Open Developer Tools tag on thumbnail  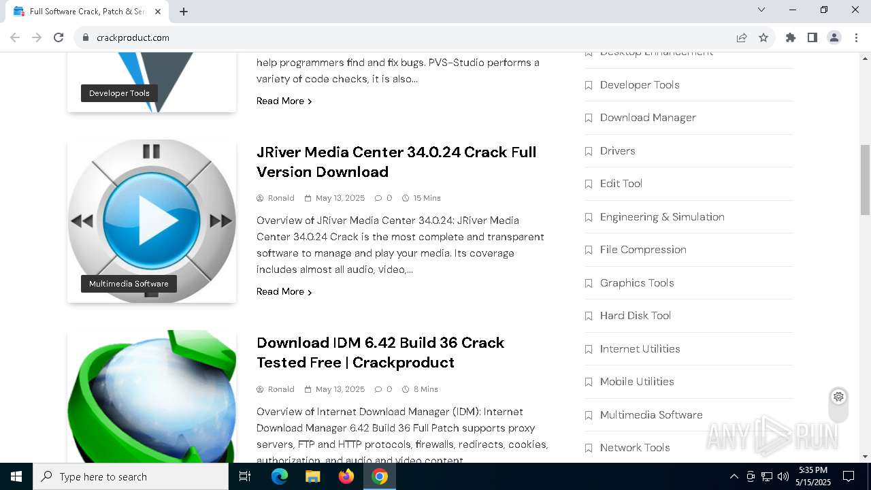(x=119, y=93)
